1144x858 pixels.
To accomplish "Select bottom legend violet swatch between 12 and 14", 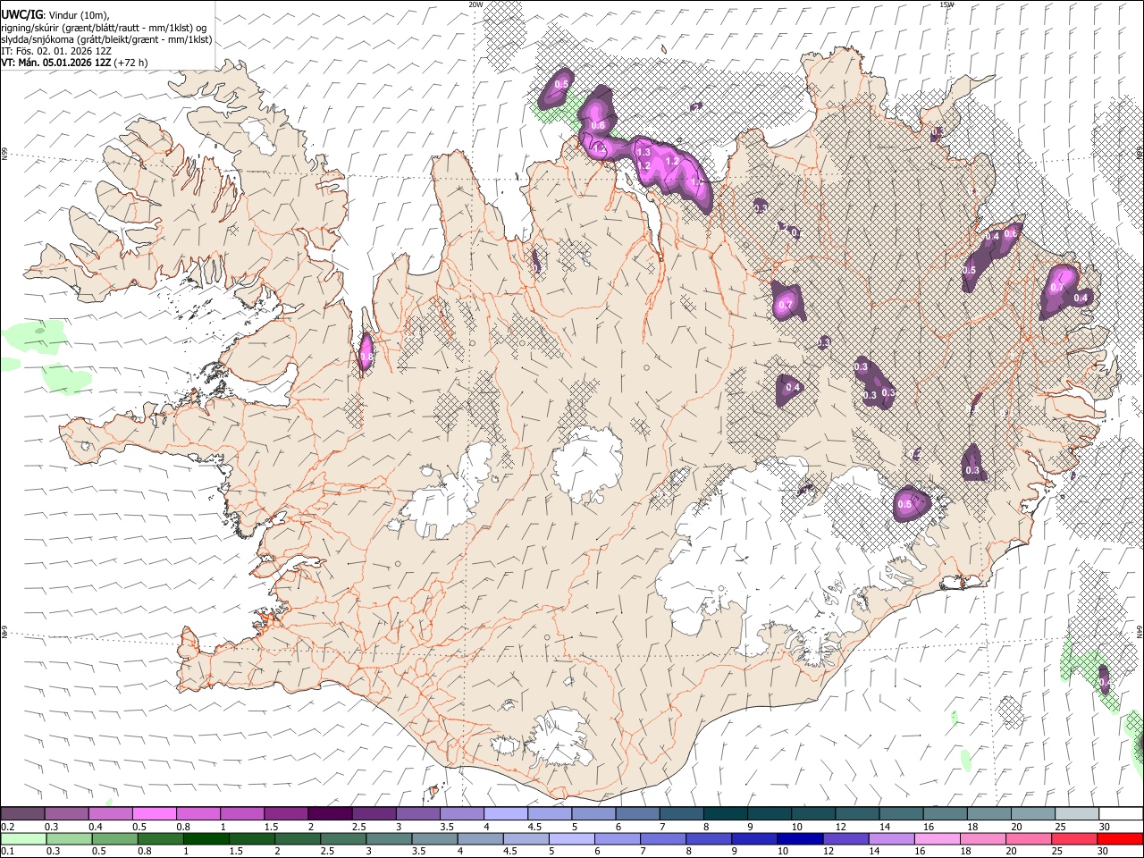I will click(x=845, y=838).
